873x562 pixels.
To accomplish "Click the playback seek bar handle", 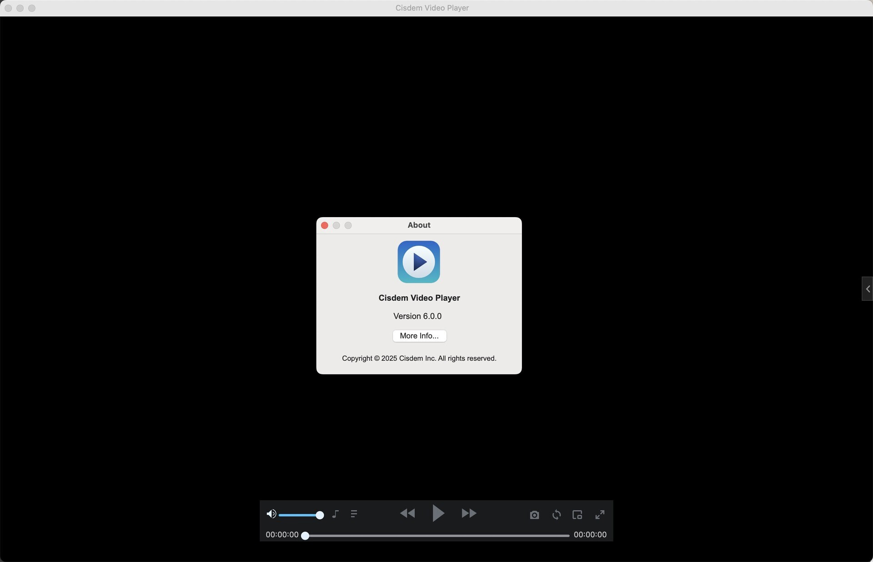I will pyautogui.click(x=306, y=536).
